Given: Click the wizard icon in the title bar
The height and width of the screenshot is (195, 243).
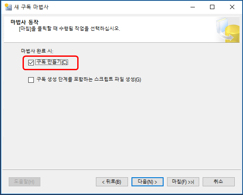Looking at the screenshot, I should [x=8, y=7].
